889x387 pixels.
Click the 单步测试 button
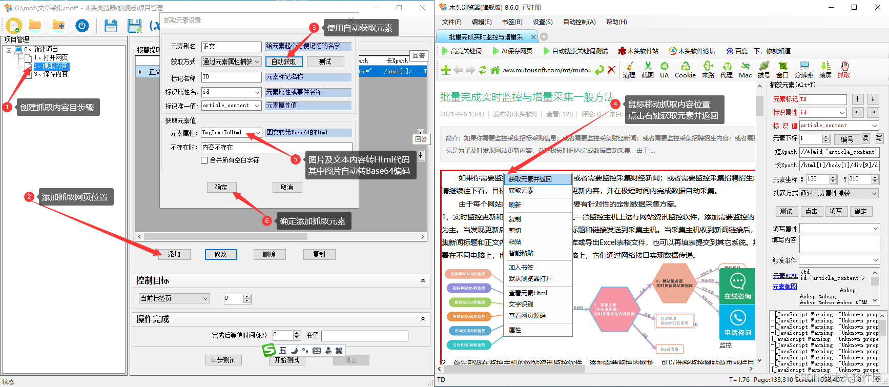click(223, 360)
